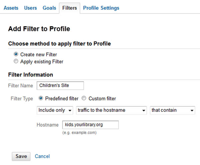Focus the Hostname input box
The width and height of the screenshot is (200, 165).
pyautogui.click(x=90, y=125)
